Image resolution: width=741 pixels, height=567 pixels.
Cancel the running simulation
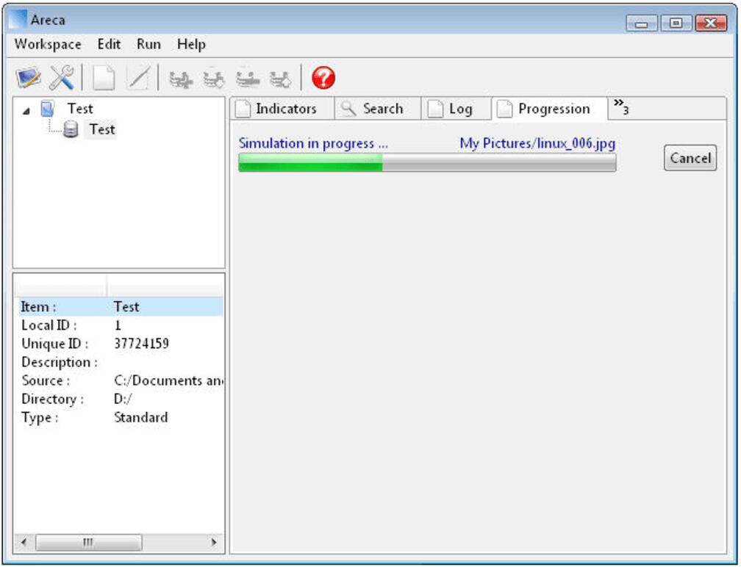[690, 158]
